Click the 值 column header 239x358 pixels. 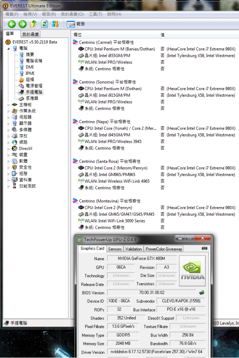click(x=198, y=35)
